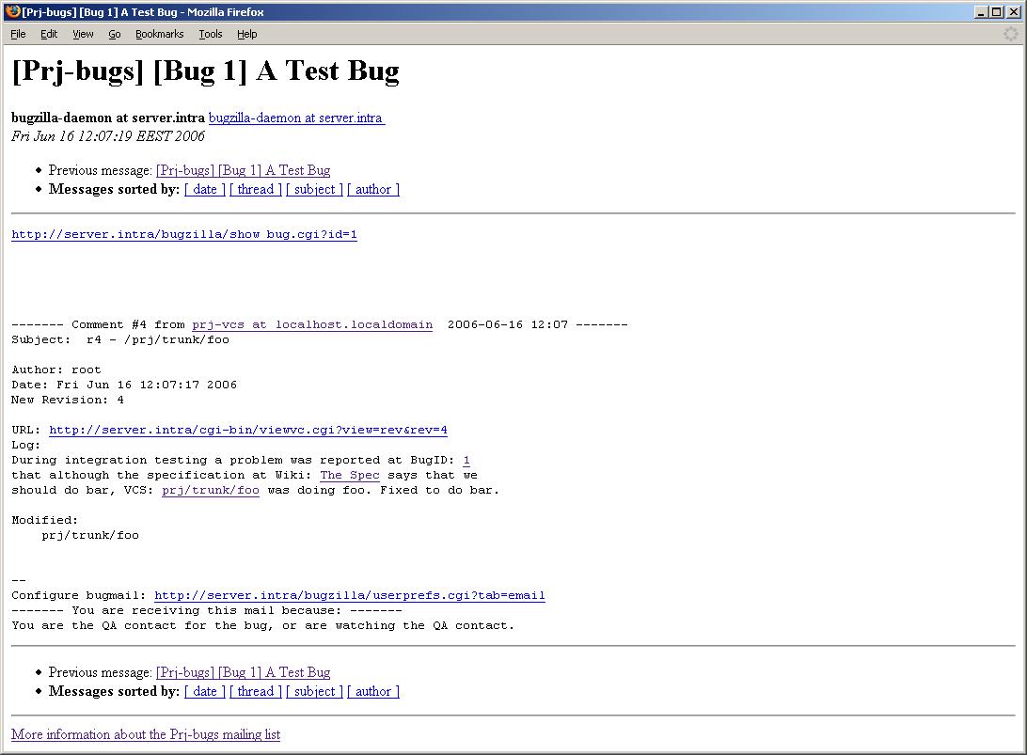Sort messages by thread in header list
The width and height of the screenshot is (1027, 755).
255,190
